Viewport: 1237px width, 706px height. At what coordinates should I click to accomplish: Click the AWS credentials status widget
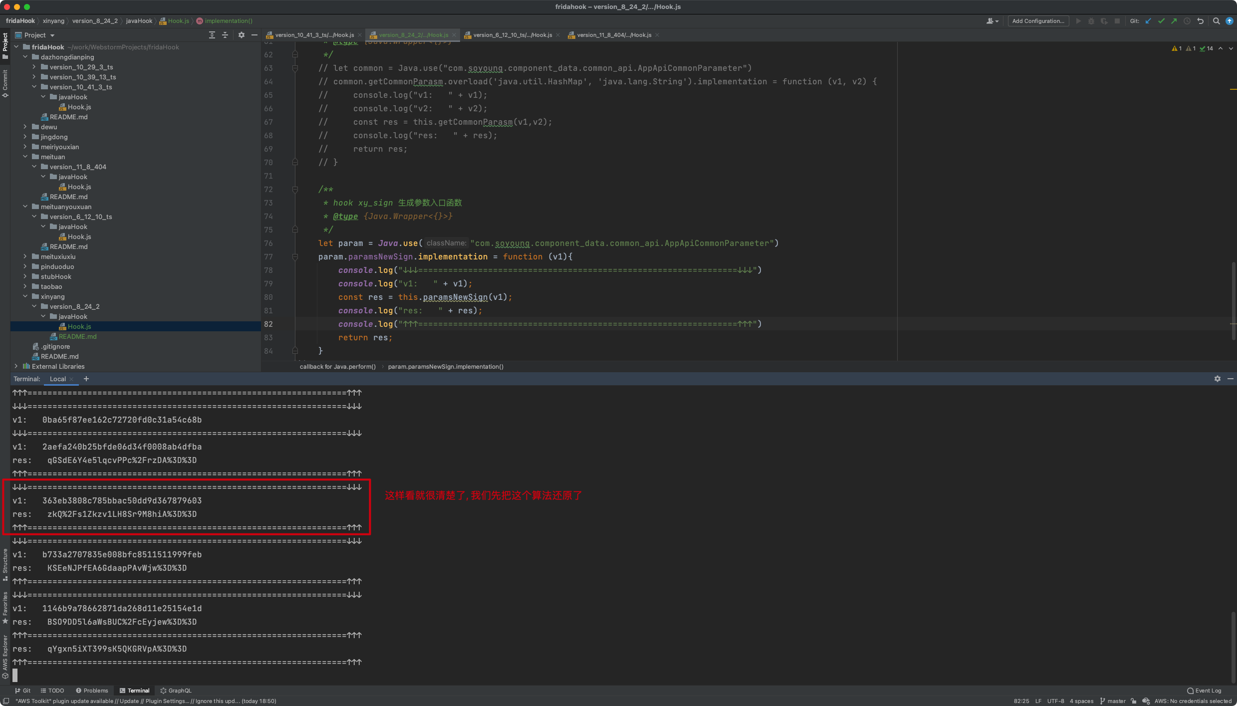coord(1193,701)
